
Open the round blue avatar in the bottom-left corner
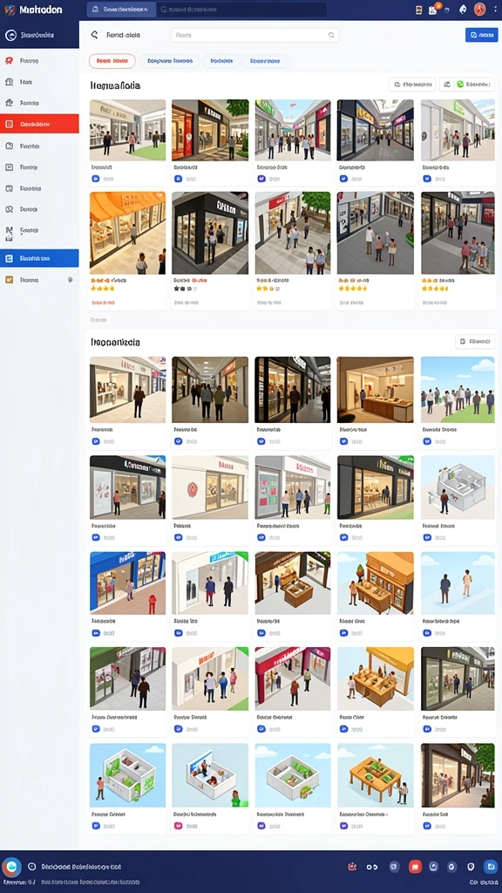[x=11, y=867]
